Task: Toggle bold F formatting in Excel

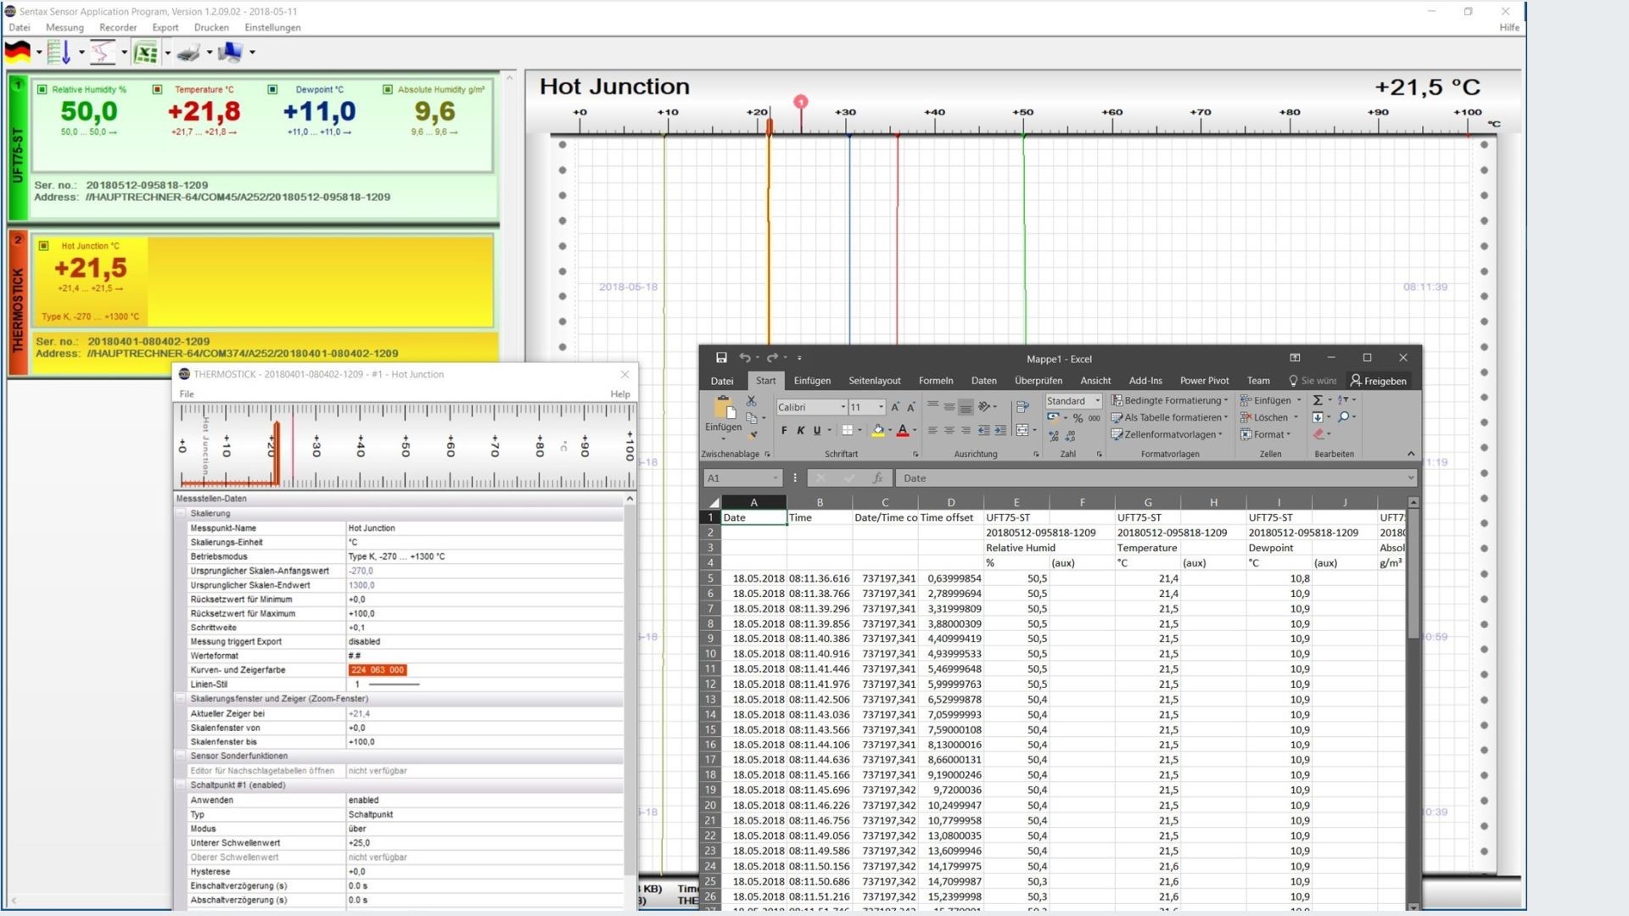Action: pos(784,431)
